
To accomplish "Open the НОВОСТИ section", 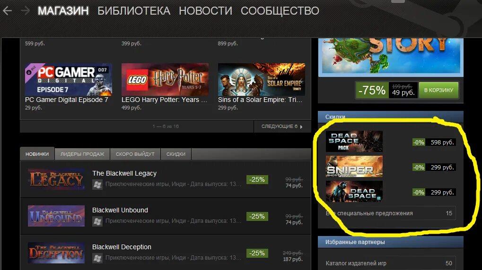I will pos(205,11).
